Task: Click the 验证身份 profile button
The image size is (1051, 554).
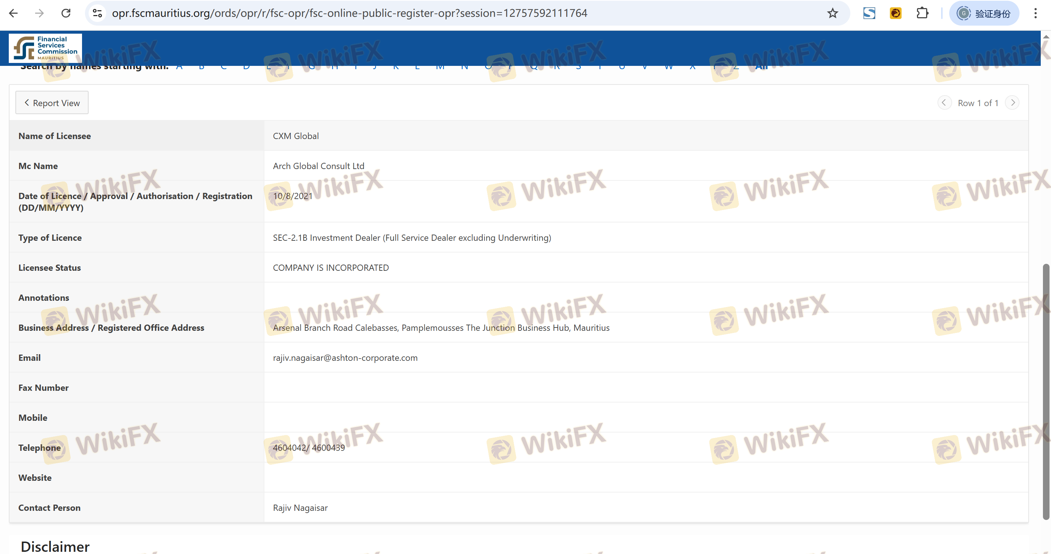Action: pos(984,14)
